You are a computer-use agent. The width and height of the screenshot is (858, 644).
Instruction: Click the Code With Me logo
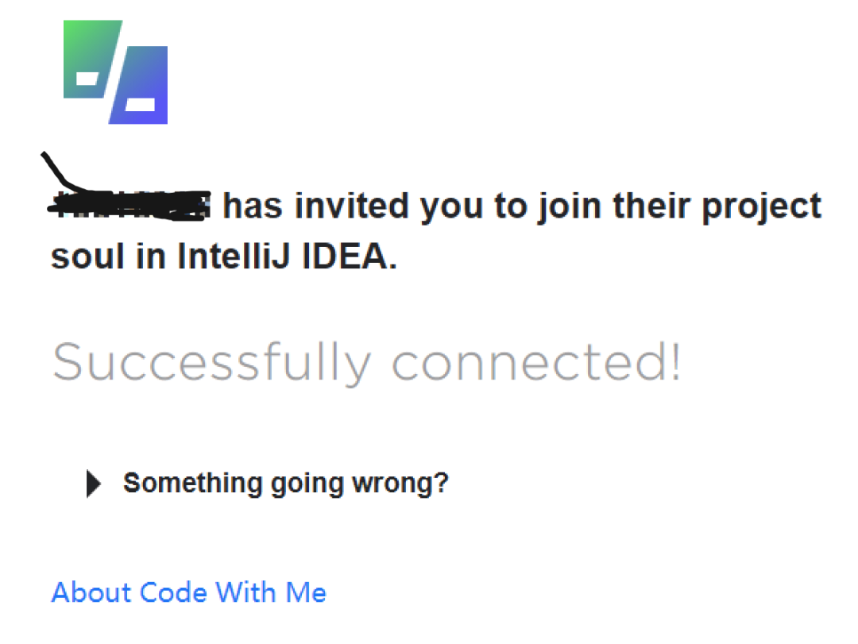tap(115, 72)
